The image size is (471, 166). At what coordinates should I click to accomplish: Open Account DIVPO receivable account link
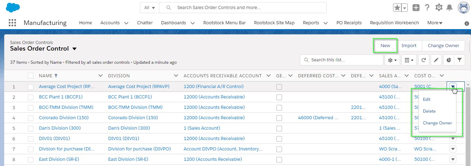pos(223,149)
